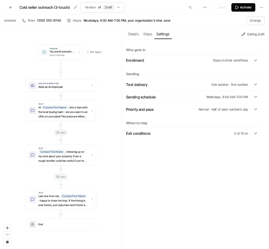Switch to the Steps tab
The image size is (269, 249).
click(x=148, y=34)
